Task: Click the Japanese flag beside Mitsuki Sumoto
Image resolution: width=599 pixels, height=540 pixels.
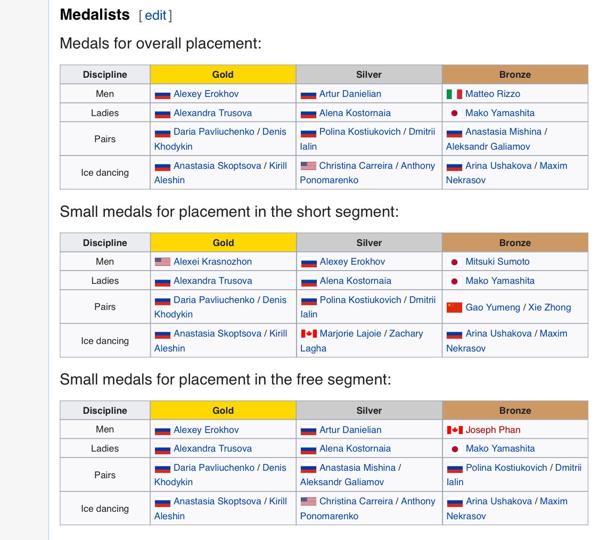Action: 455,262
